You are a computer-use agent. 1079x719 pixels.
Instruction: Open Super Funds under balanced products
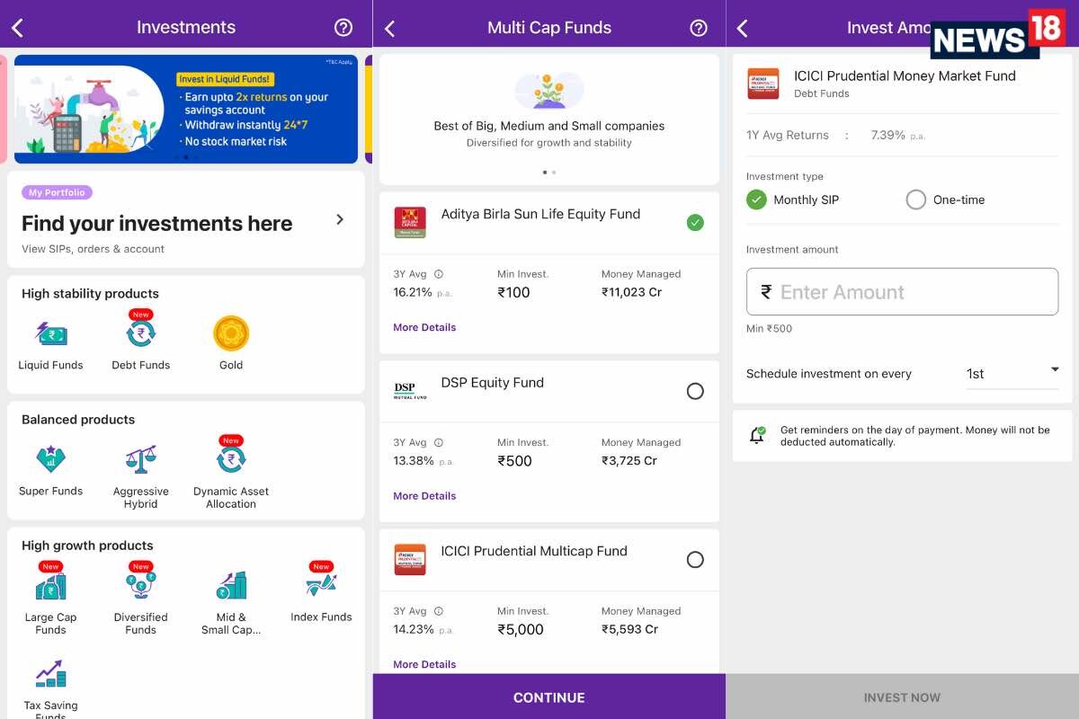pyautogui.click(x=50, y=458)
